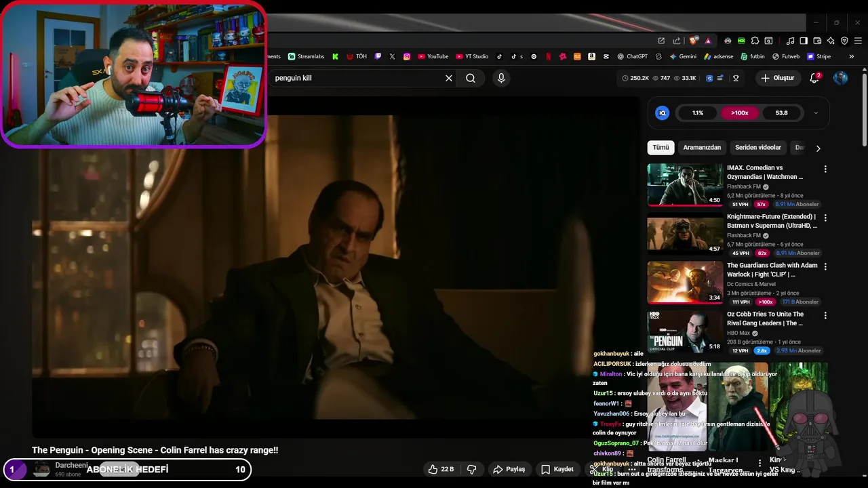Viewport: 868px width, 488px height.
Task: Open the Brave Shields lion icon
Action: [694, 41]
